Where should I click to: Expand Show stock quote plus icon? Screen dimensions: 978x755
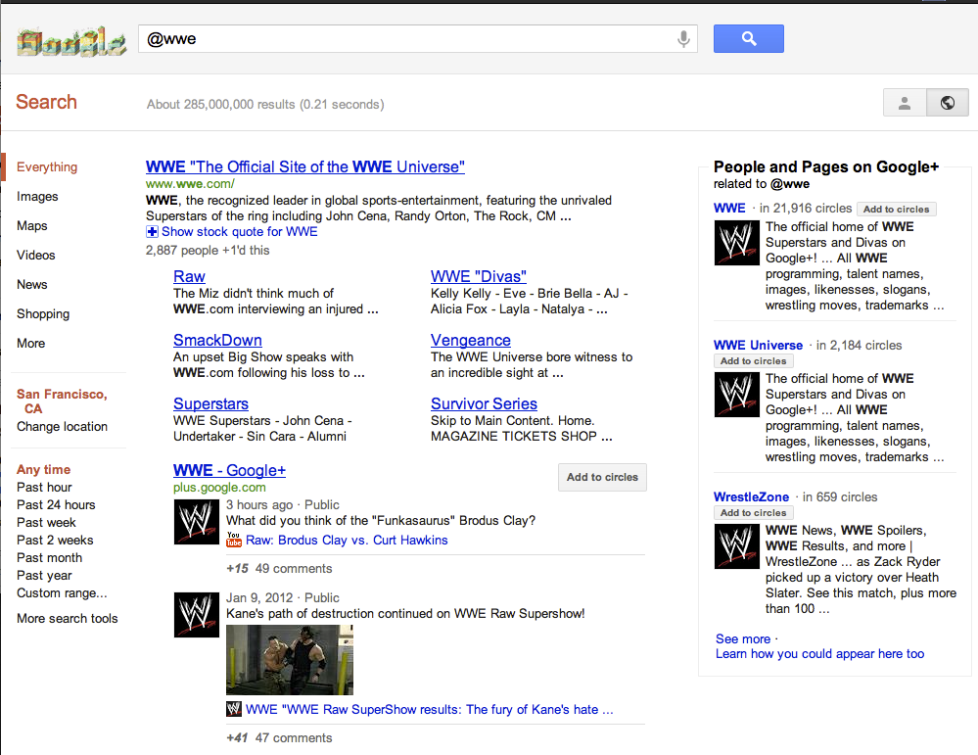click(152, 231)
